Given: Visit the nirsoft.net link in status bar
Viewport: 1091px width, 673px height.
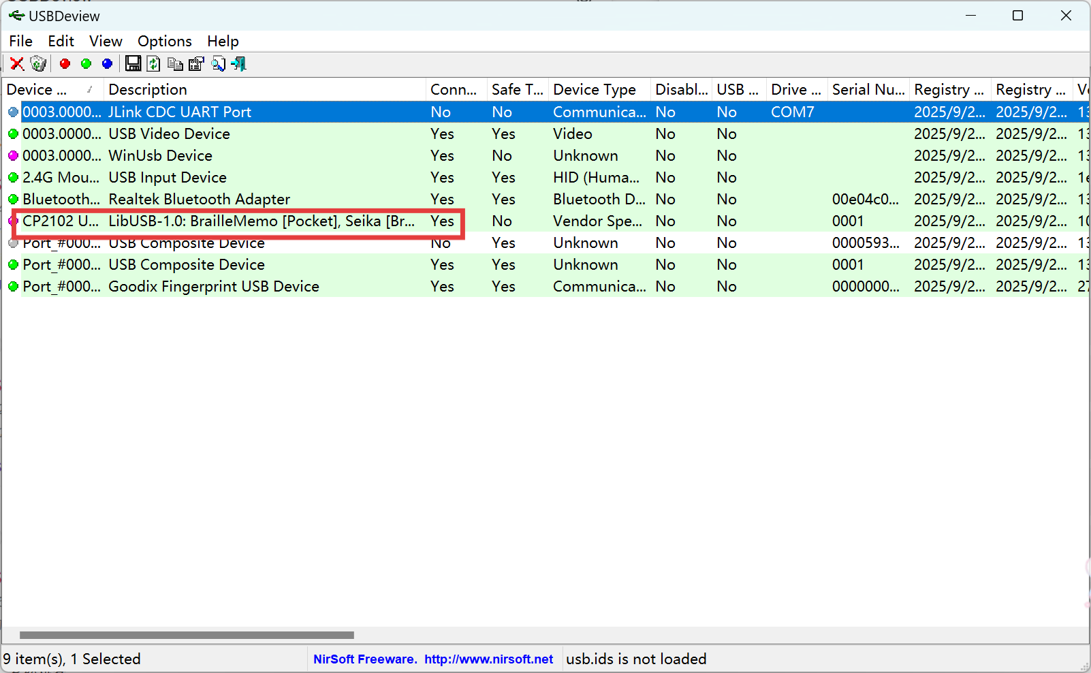Looking at the screenshot, I should [x=488, y=659].
